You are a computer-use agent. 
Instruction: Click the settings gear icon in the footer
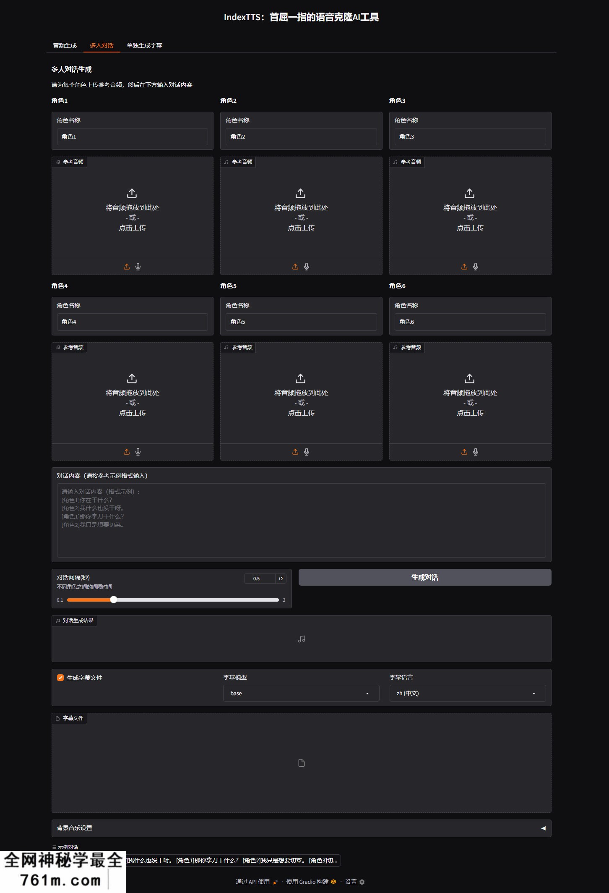point(362,882)
